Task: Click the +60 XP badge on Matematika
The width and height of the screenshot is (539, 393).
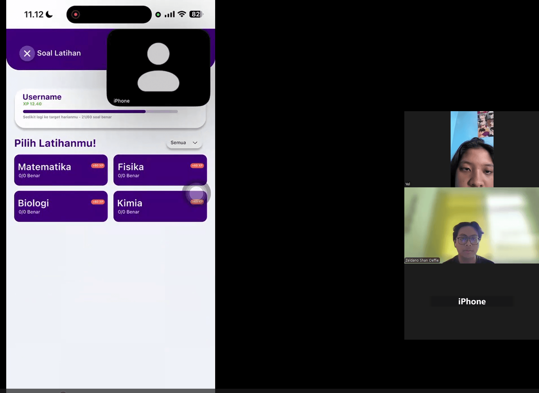Action: (98, 166)
